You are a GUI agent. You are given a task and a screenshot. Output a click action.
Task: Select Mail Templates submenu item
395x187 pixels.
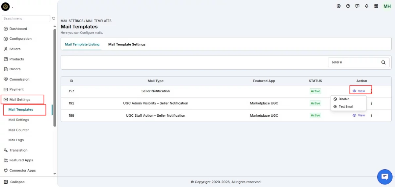[x=21, y=110]
